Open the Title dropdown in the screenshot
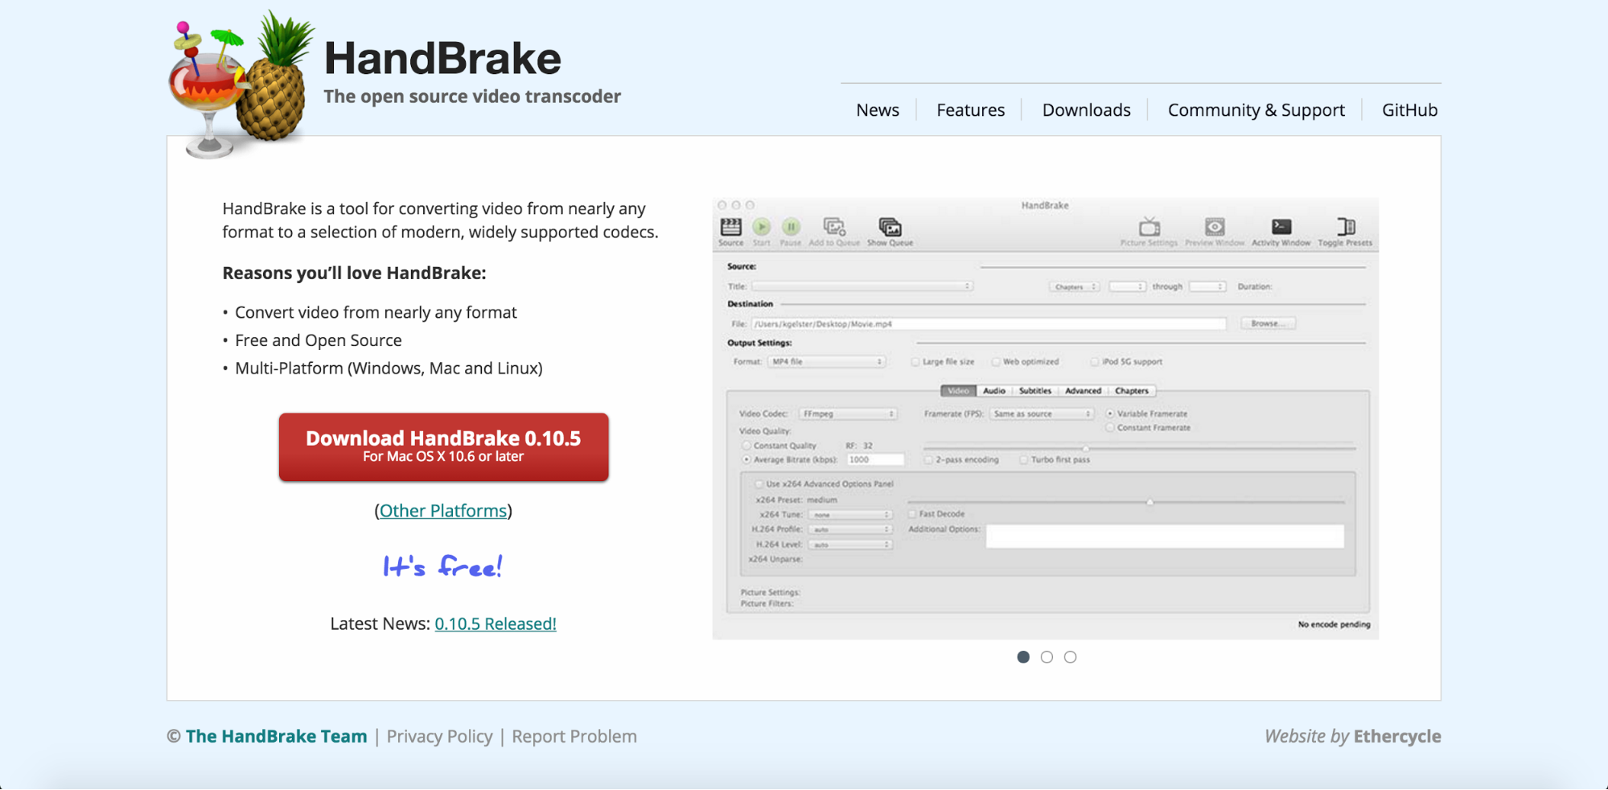1608x790 pixels. pos(862,286)
